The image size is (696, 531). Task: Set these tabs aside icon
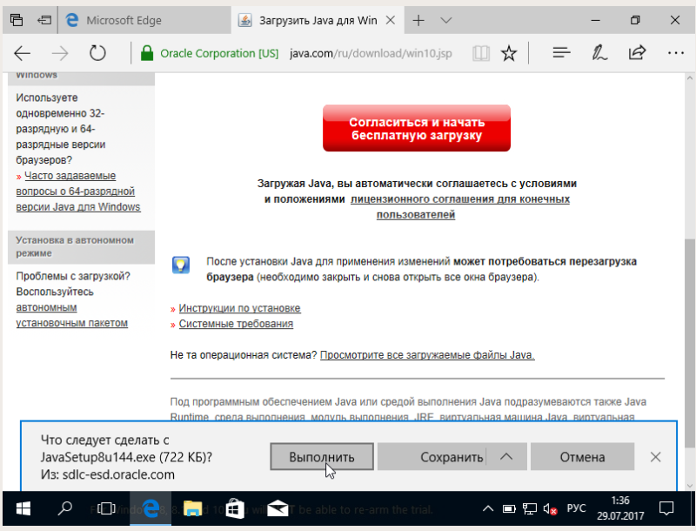[44, 20]
